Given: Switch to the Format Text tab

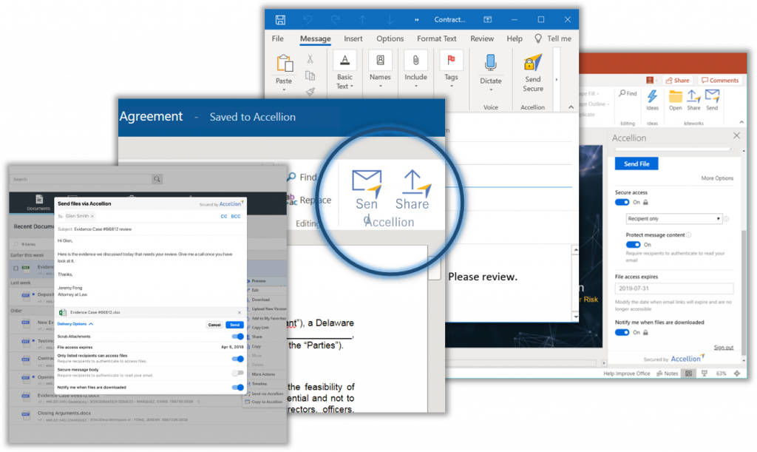Looking at the screenshot, I should (438, 38).
